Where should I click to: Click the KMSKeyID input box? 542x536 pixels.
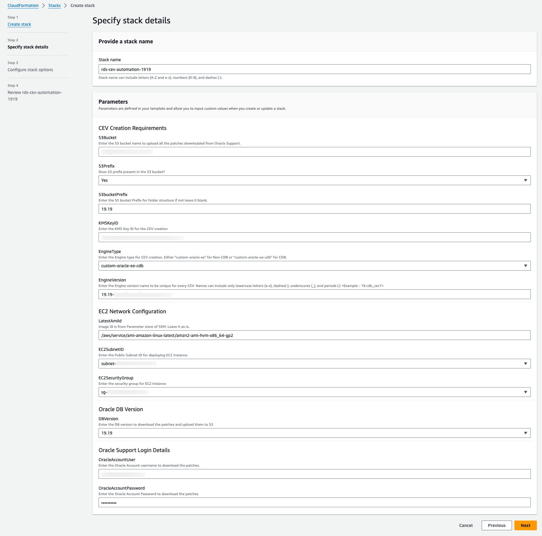pos(314,237)
